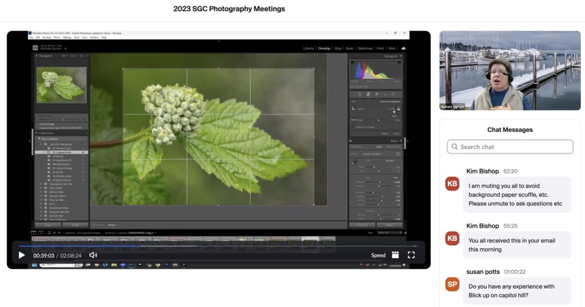Open the playback Speed options
585x307 pixels.
click(x=378, y=256)
